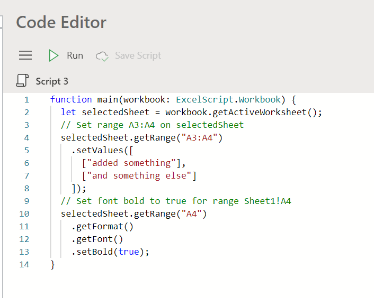Click the true keyword on line 13

[x=129, y=252]
